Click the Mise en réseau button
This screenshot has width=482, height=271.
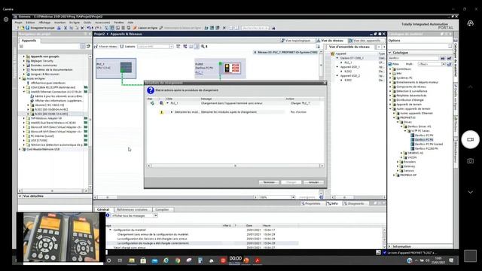pyautogui.click(x=105, y=47)
